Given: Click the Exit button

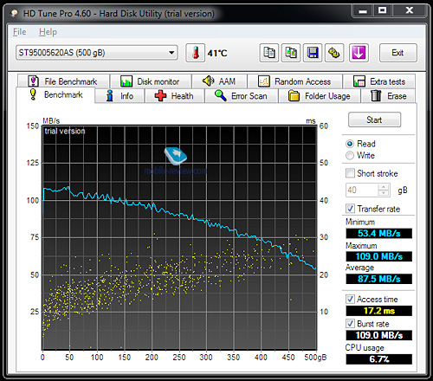Looking at the screenshot, I should pos(397,53).
